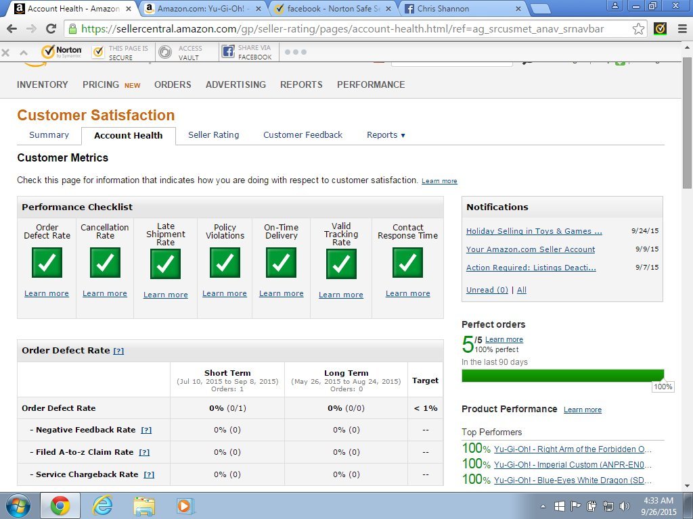Open the Seller Rating tab
This screenshot has height=519, width=693.
(213, 135)
